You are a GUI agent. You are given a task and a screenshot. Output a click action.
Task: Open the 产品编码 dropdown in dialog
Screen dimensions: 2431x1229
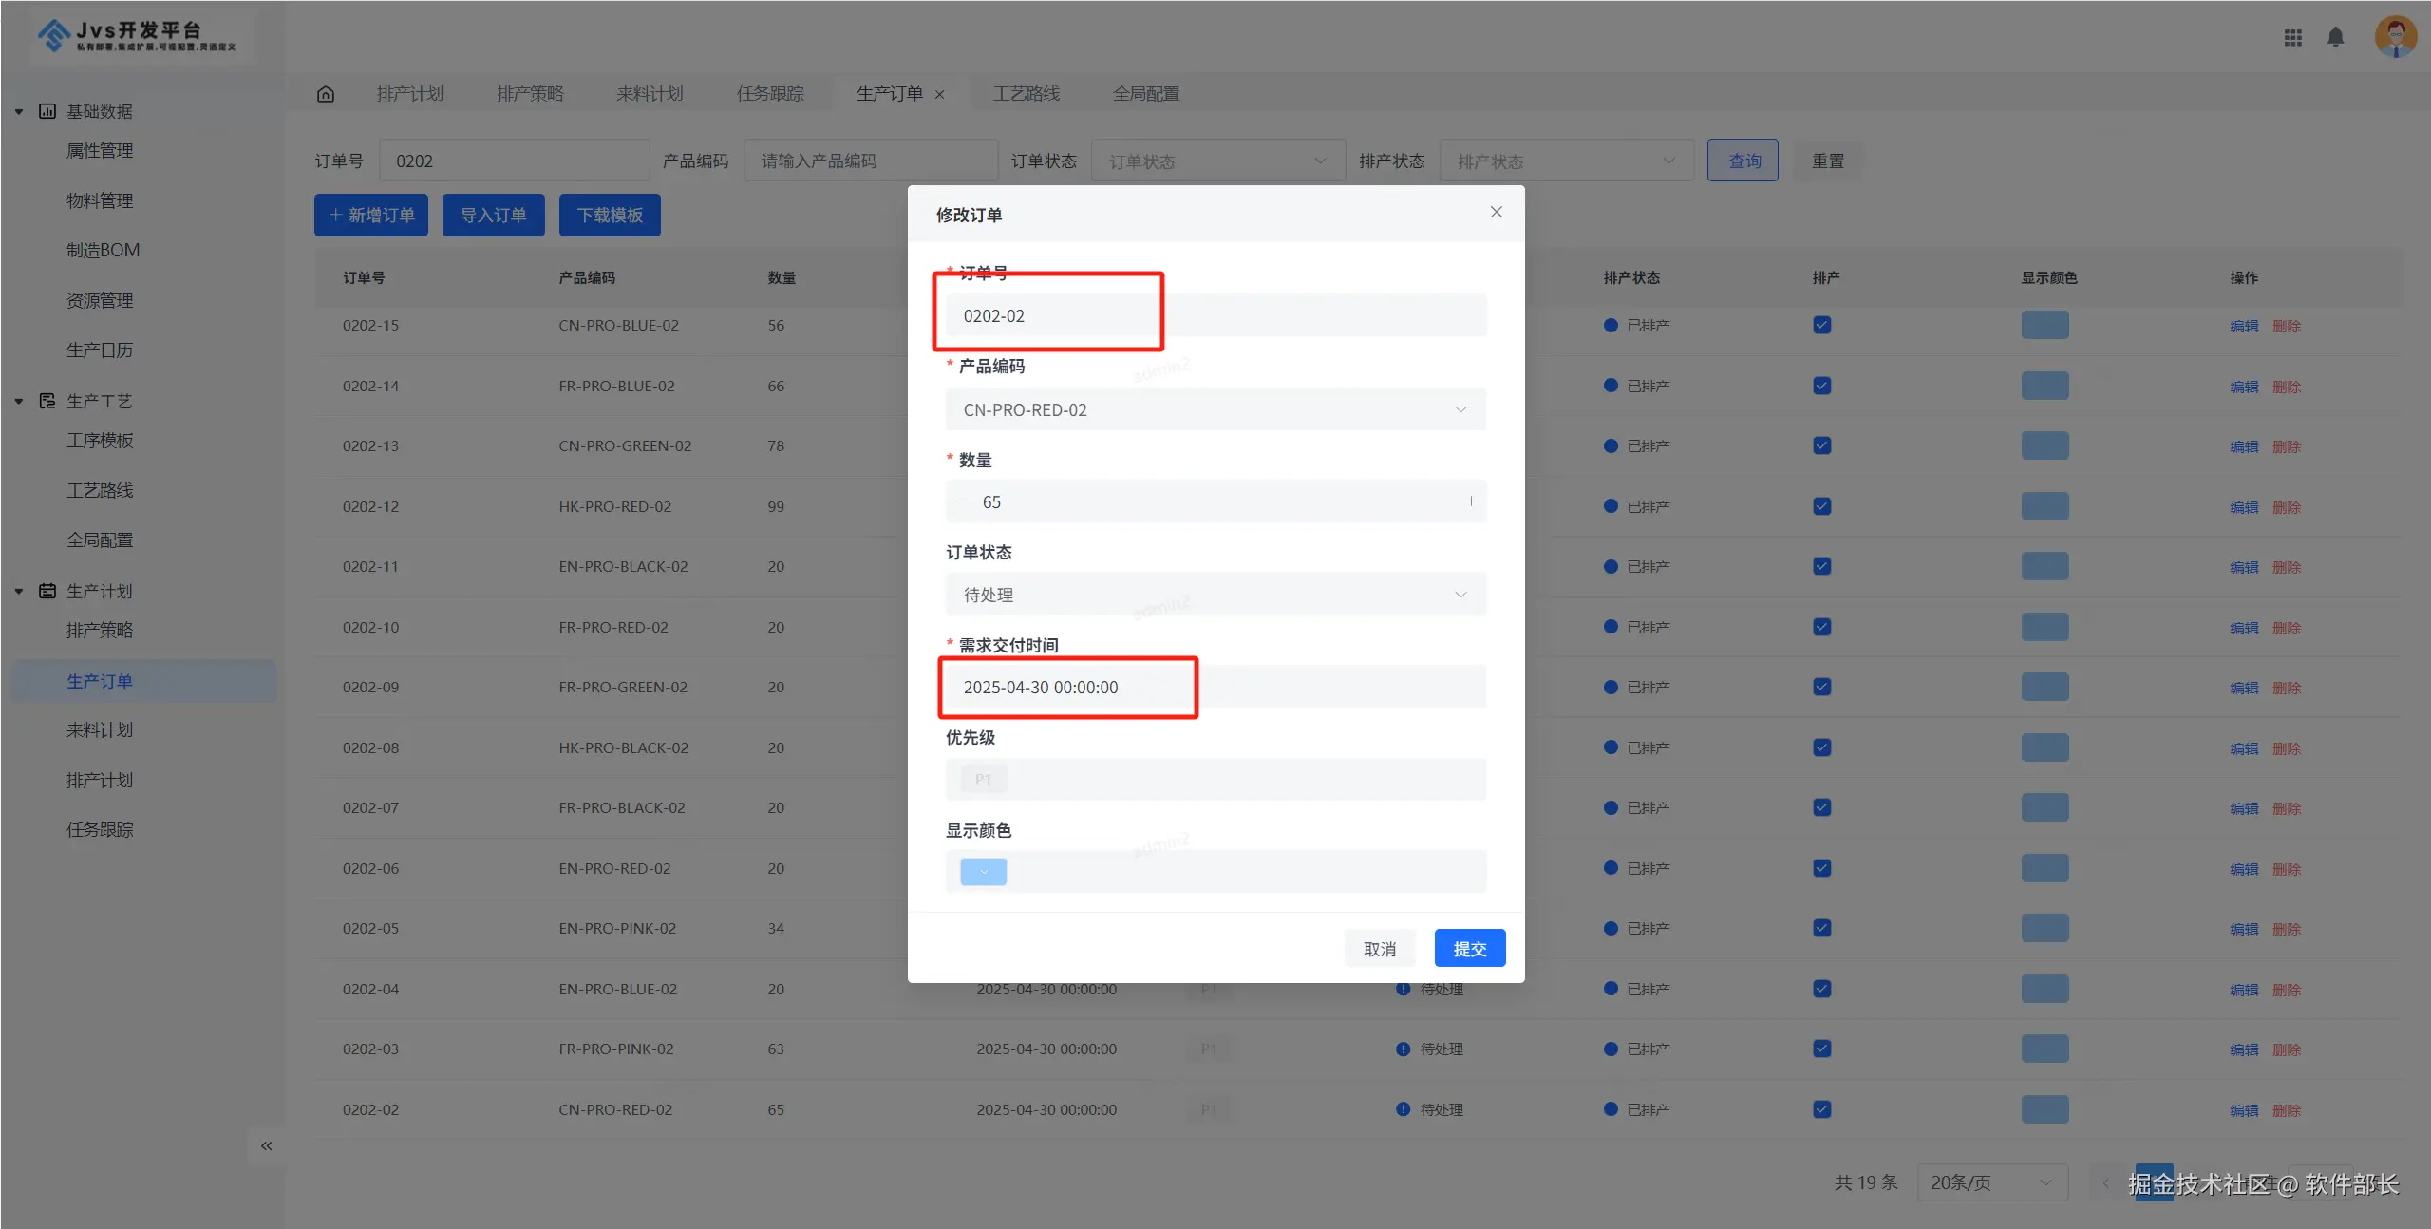click(1215, 409)
